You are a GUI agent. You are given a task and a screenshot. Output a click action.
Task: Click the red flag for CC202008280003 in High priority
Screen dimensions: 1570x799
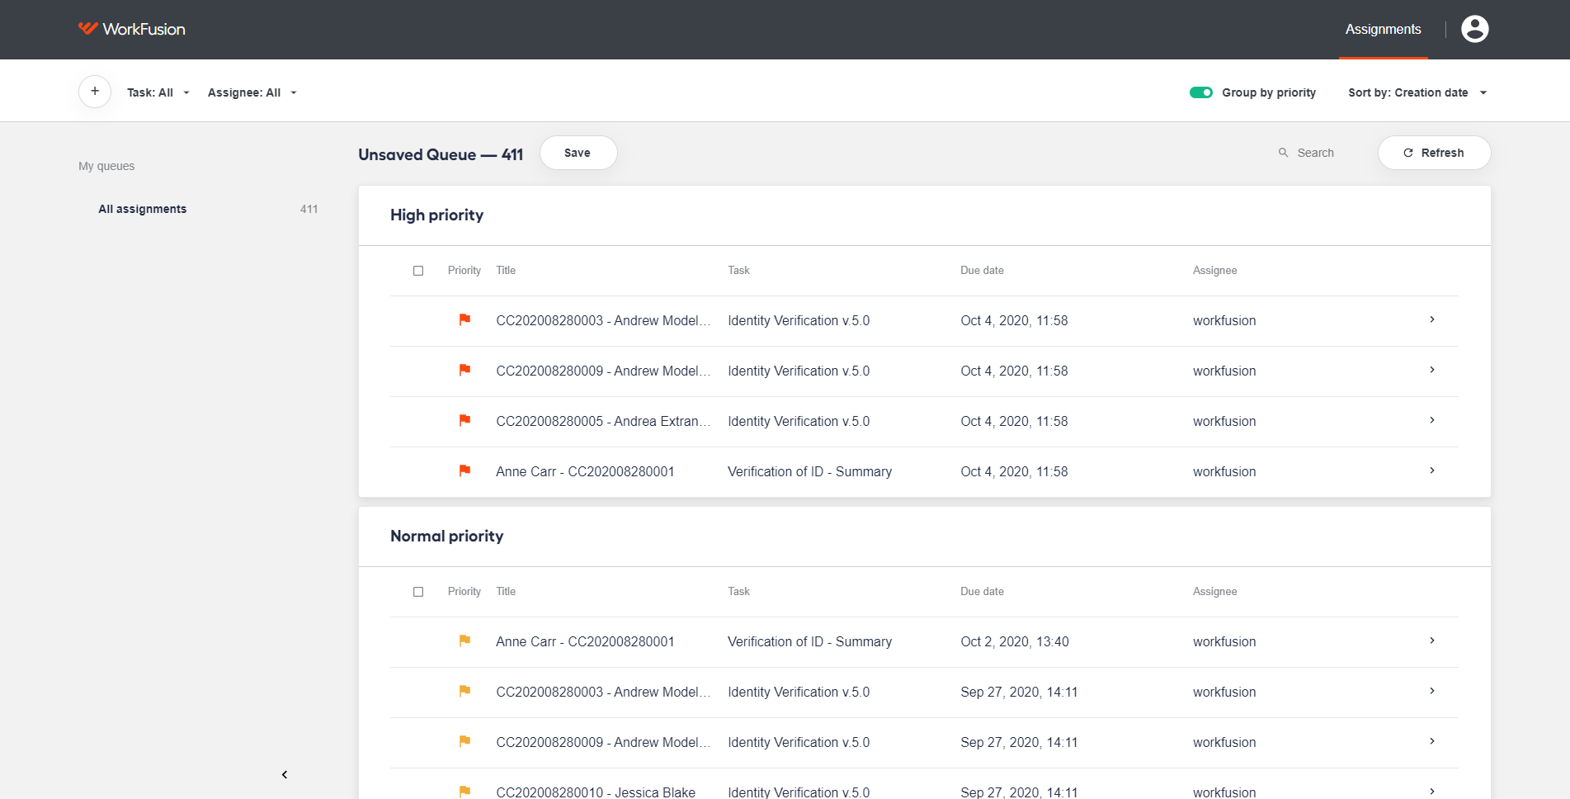tap(464, 319)
